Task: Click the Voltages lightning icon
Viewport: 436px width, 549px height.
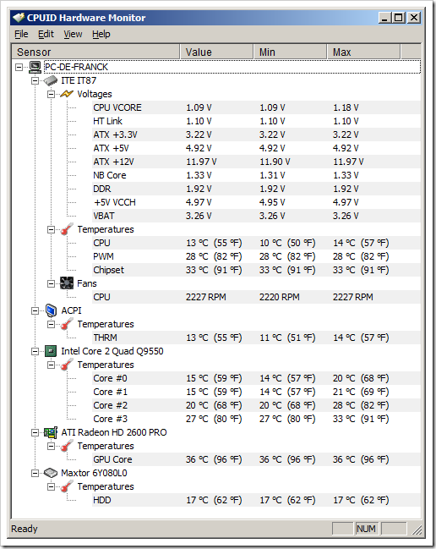Action: pos(67,94)
